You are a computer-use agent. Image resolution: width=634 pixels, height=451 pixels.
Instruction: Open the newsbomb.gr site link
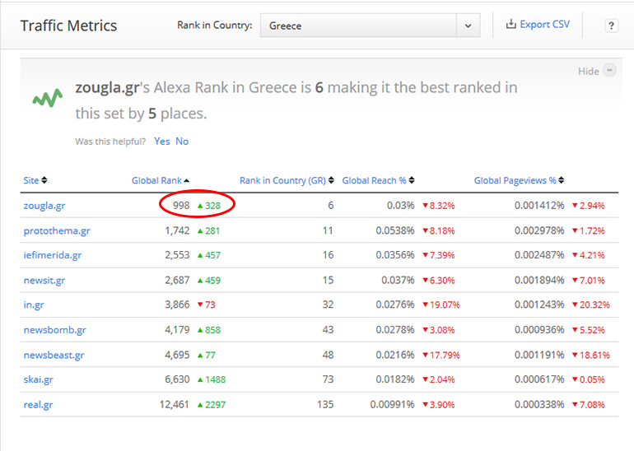(54, 330)
